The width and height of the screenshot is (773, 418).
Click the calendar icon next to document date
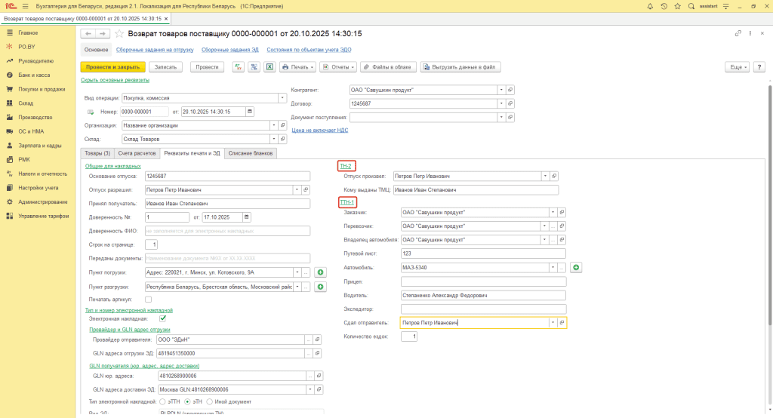(x=250, y=112)
